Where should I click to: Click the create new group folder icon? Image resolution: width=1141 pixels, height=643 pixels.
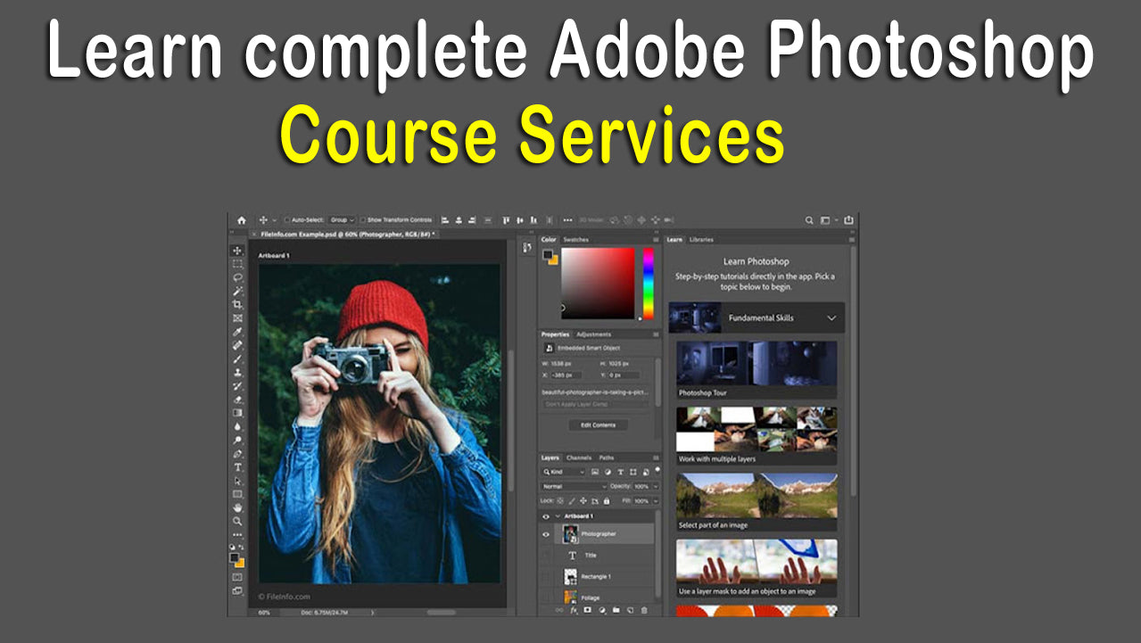pyautogui.click(x=616, y=610)
